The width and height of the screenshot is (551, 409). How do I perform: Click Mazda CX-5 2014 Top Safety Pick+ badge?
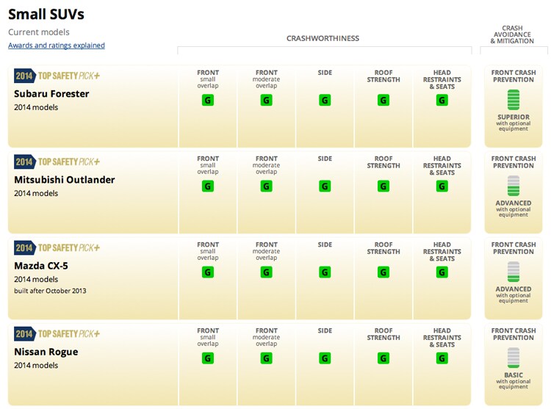[57, 248]
